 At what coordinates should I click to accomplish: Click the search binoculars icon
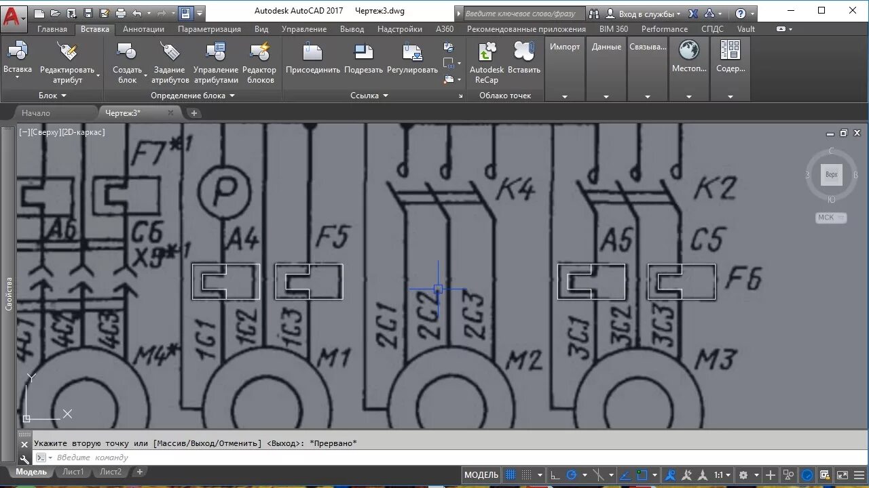[594, 13]
